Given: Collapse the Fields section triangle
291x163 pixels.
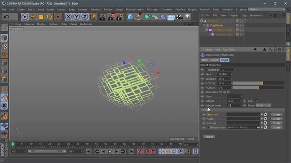Looking at the screenshot, I should click(203, 110).
